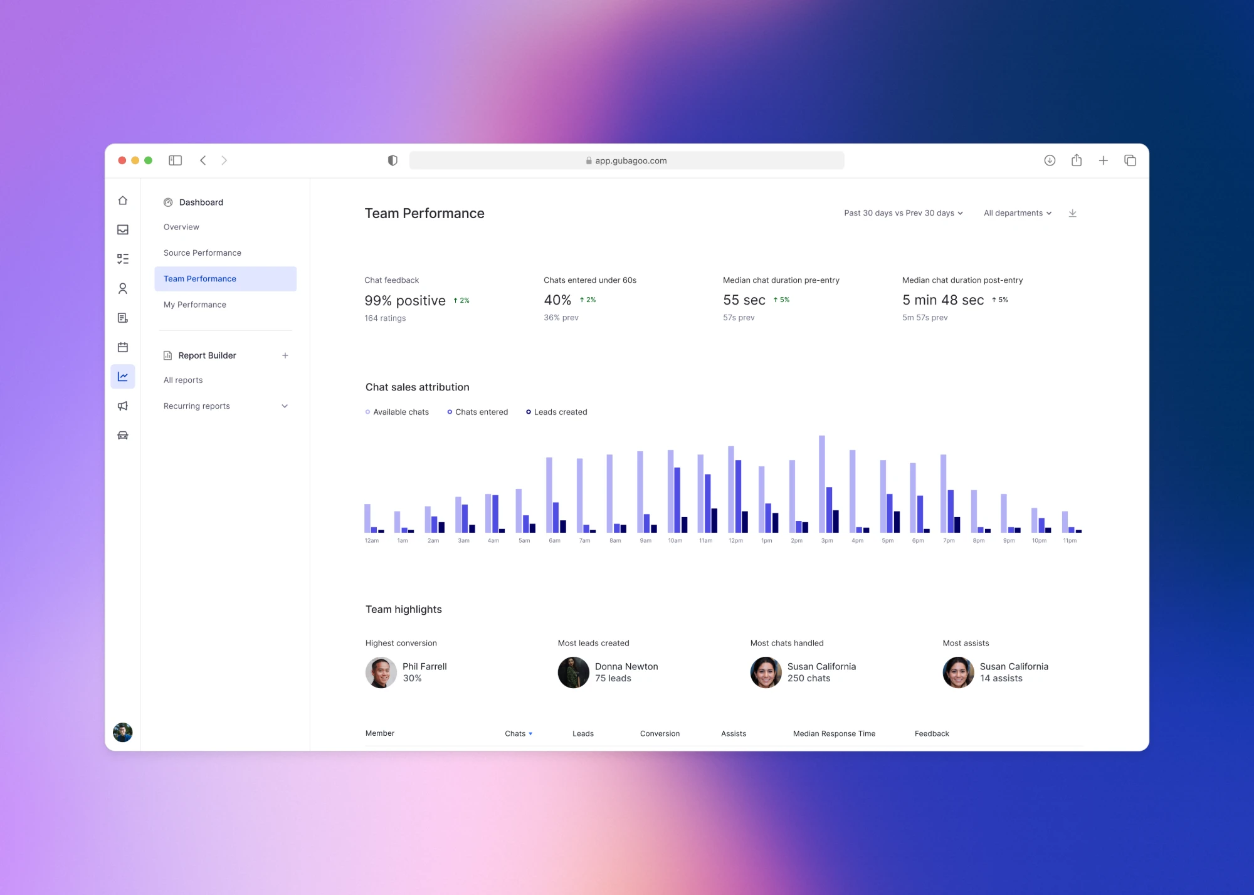Open the contacts person icon in sidebar

point(123,288)
